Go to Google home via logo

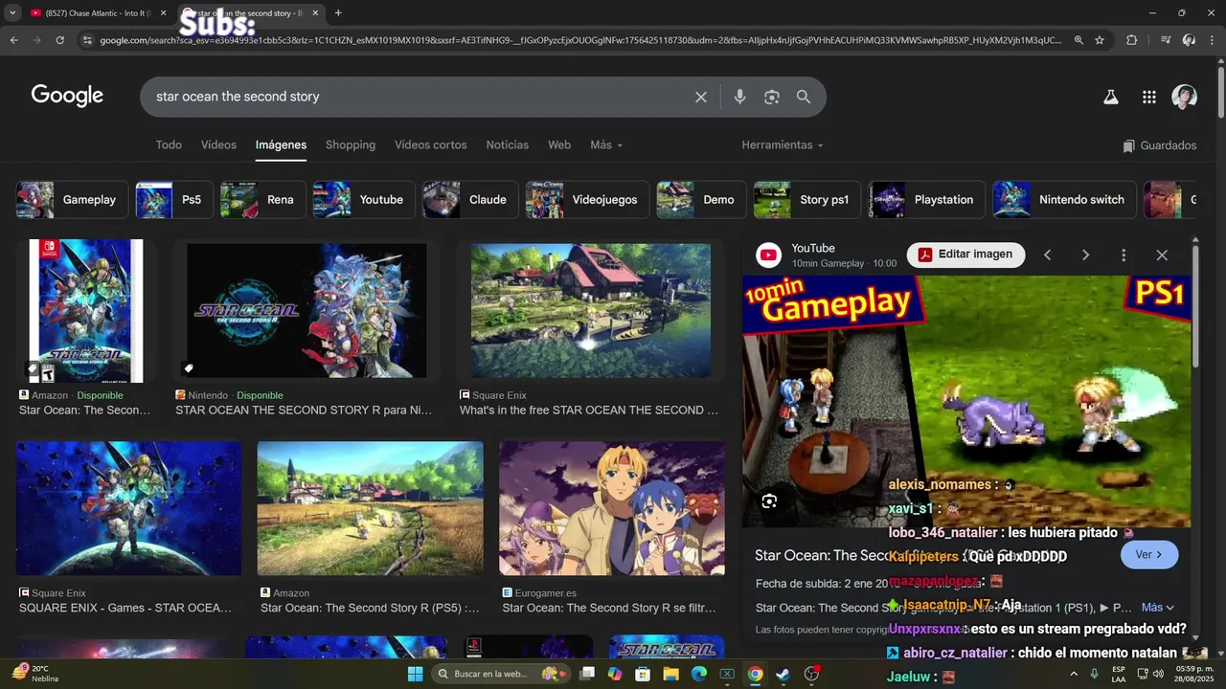67,96
